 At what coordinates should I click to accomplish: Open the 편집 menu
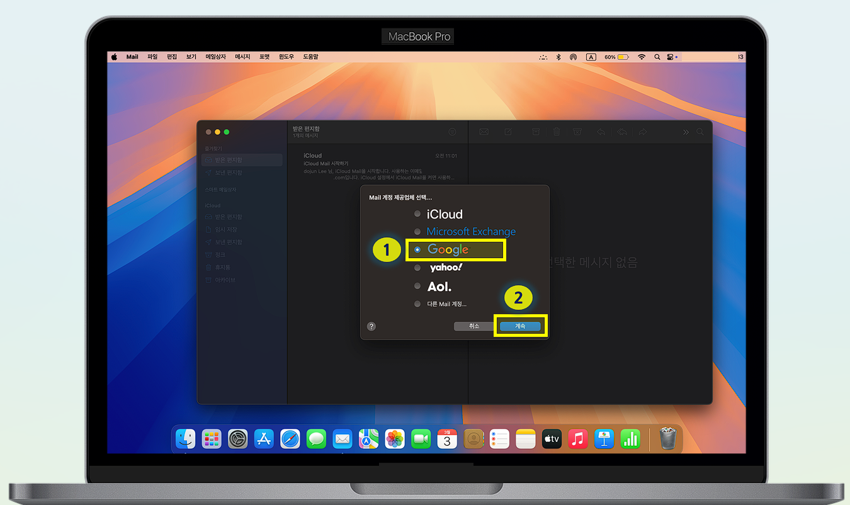click(172, 57)
